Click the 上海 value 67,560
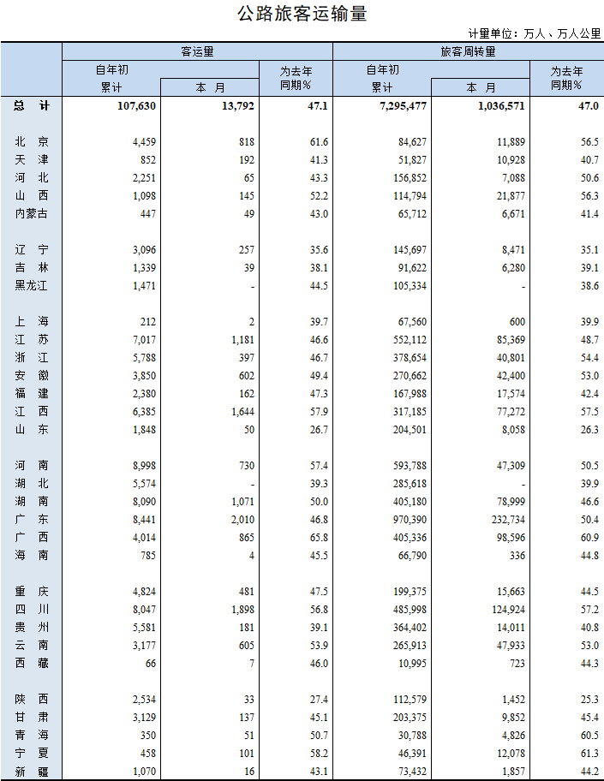The width and height of the screenshot is (604, 781). (412, 322)
